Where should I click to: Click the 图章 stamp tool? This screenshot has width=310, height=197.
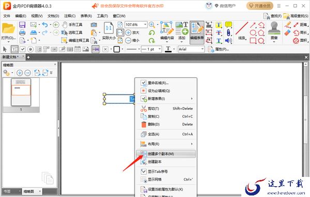[x=274, y=31]
